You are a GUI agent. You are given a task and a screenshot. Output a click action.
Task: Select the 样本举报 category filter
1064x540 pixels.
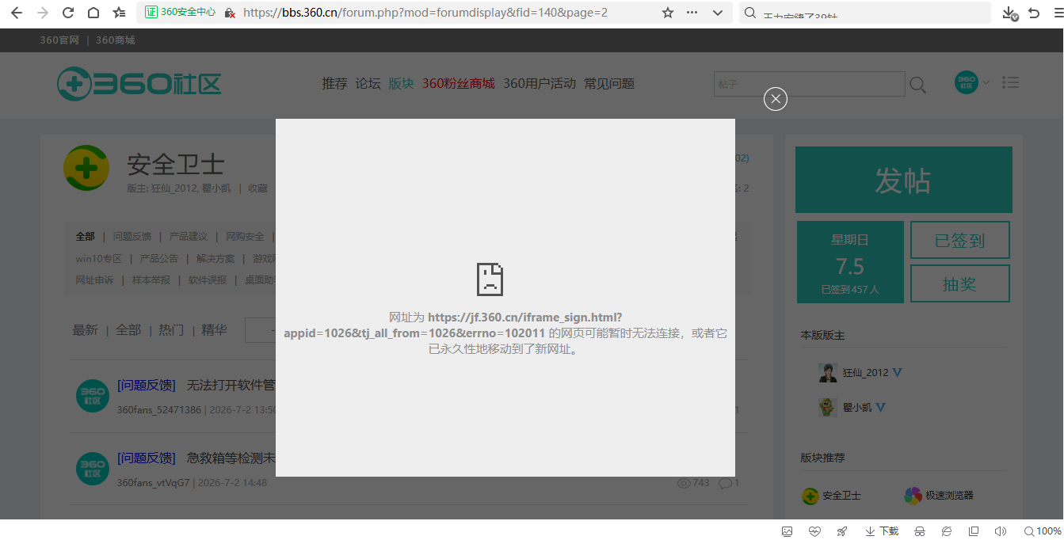coord(151,280)
